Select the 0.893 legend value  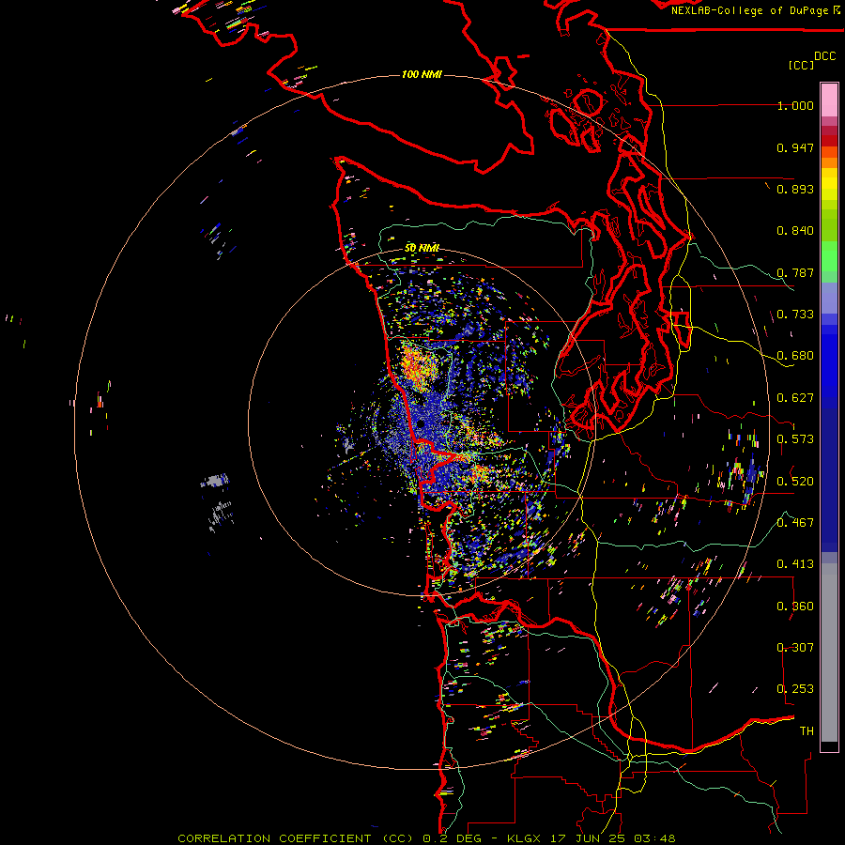(795, 189)
